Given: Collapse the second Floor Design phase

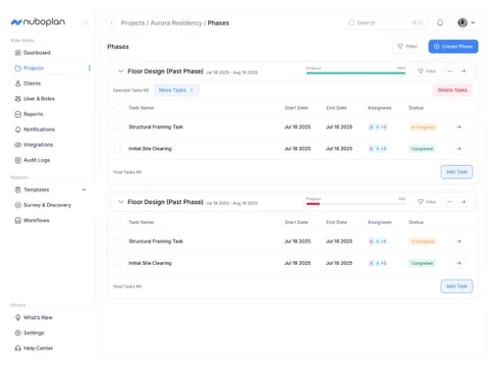Looking at the screenshot, I should (121, 202).
